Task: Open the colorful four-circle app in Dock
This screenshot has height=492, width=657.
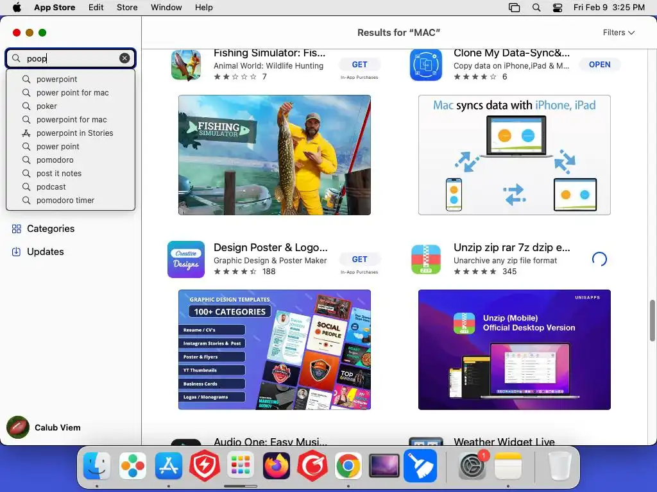Action: pos(133,465)
